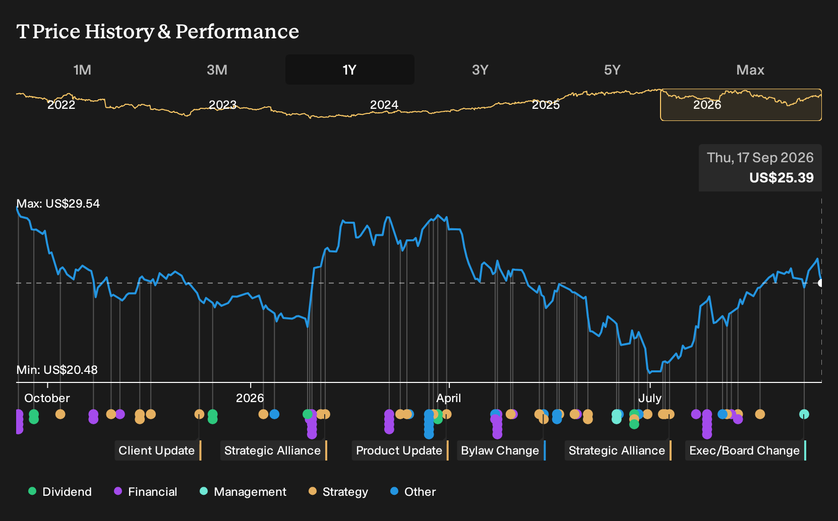Screen dimensions: 838x521
Task: Click the Max: US$29.54 label
Action: pyautogui.click(x=58, y=204)
